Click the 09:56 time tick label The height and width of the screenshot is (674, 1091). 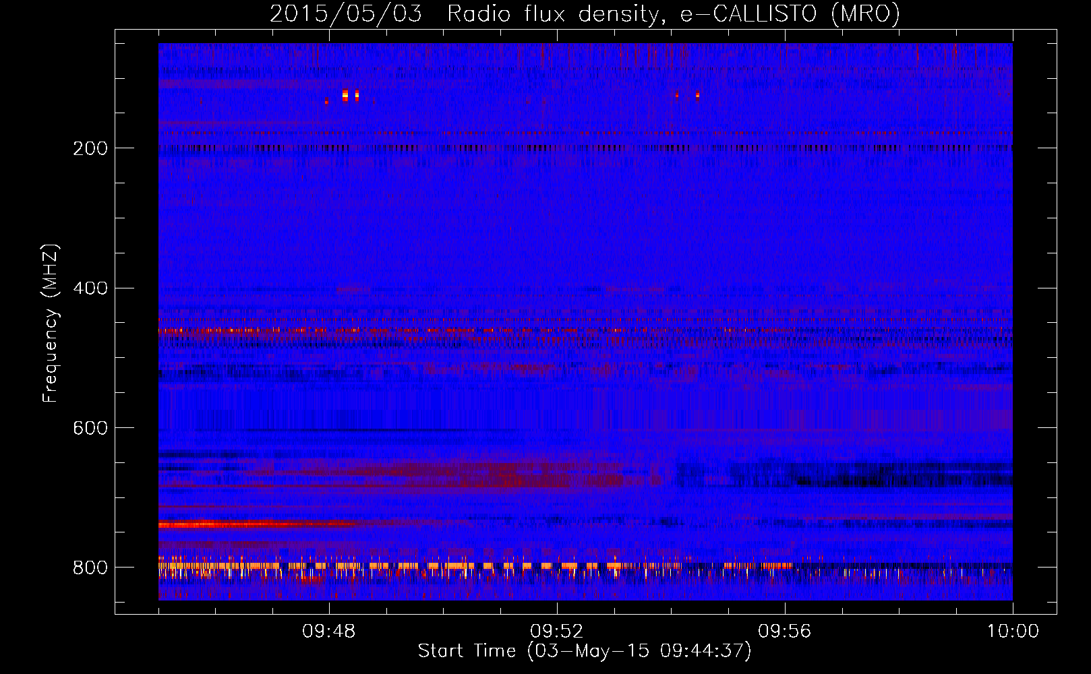pos(785,632)
